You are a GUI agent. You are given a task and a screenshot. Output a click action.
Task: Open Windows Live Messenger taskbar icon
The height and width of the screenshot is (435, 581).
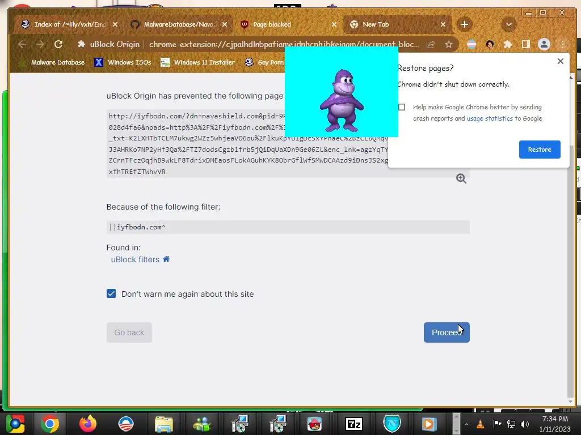pyautogui.click(x=202, y=424)
